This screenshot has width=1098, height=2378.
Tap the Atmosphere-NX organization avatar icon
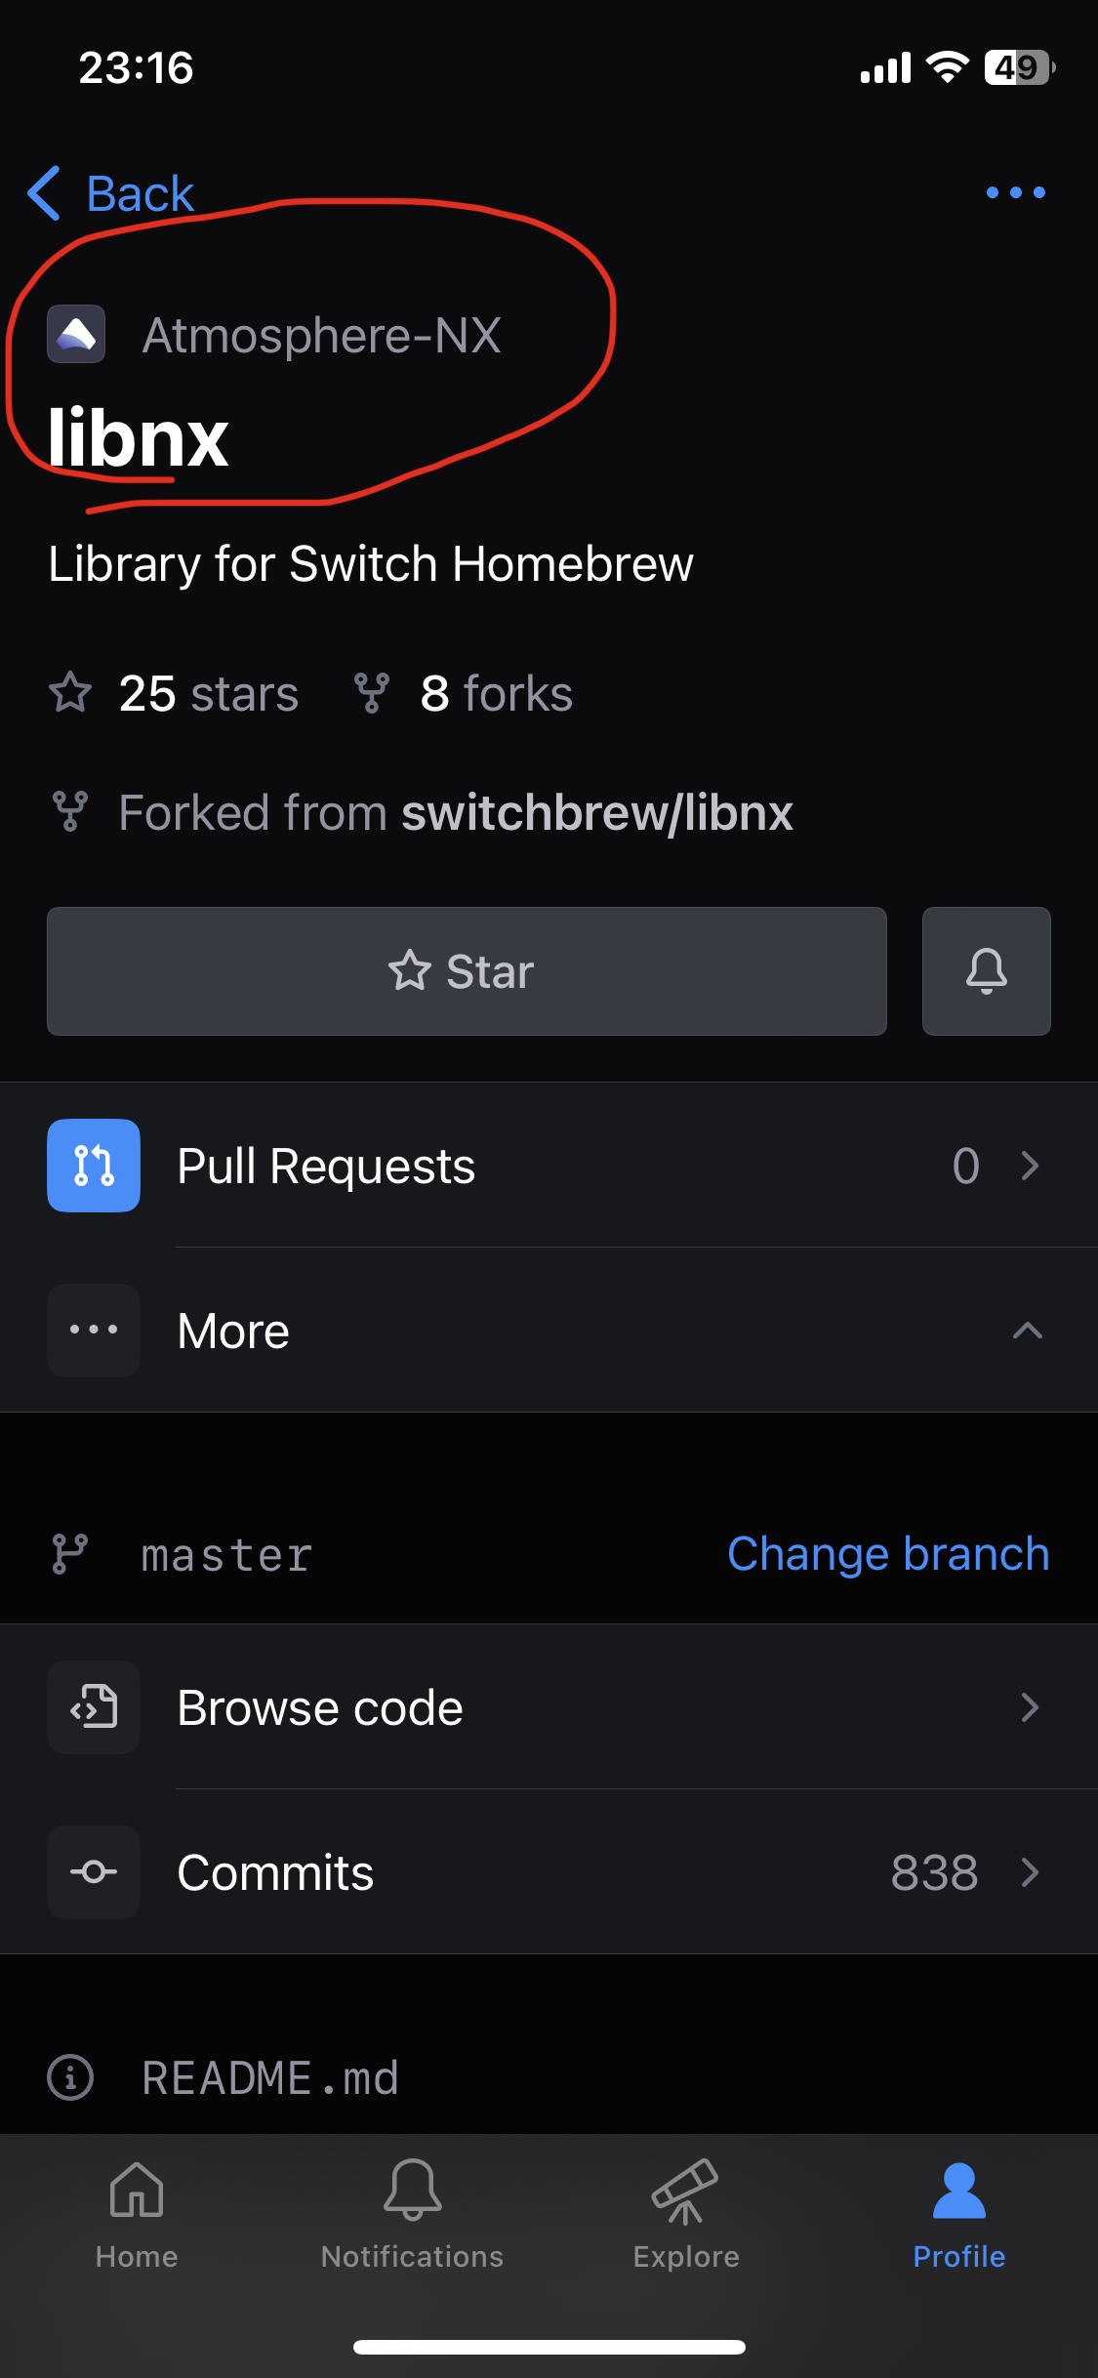(76, 334)
